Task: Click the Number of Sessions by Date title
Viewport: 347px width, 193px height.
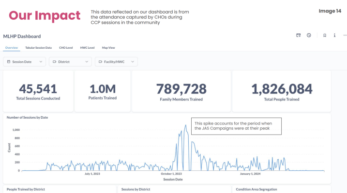Action: [27, 117]
